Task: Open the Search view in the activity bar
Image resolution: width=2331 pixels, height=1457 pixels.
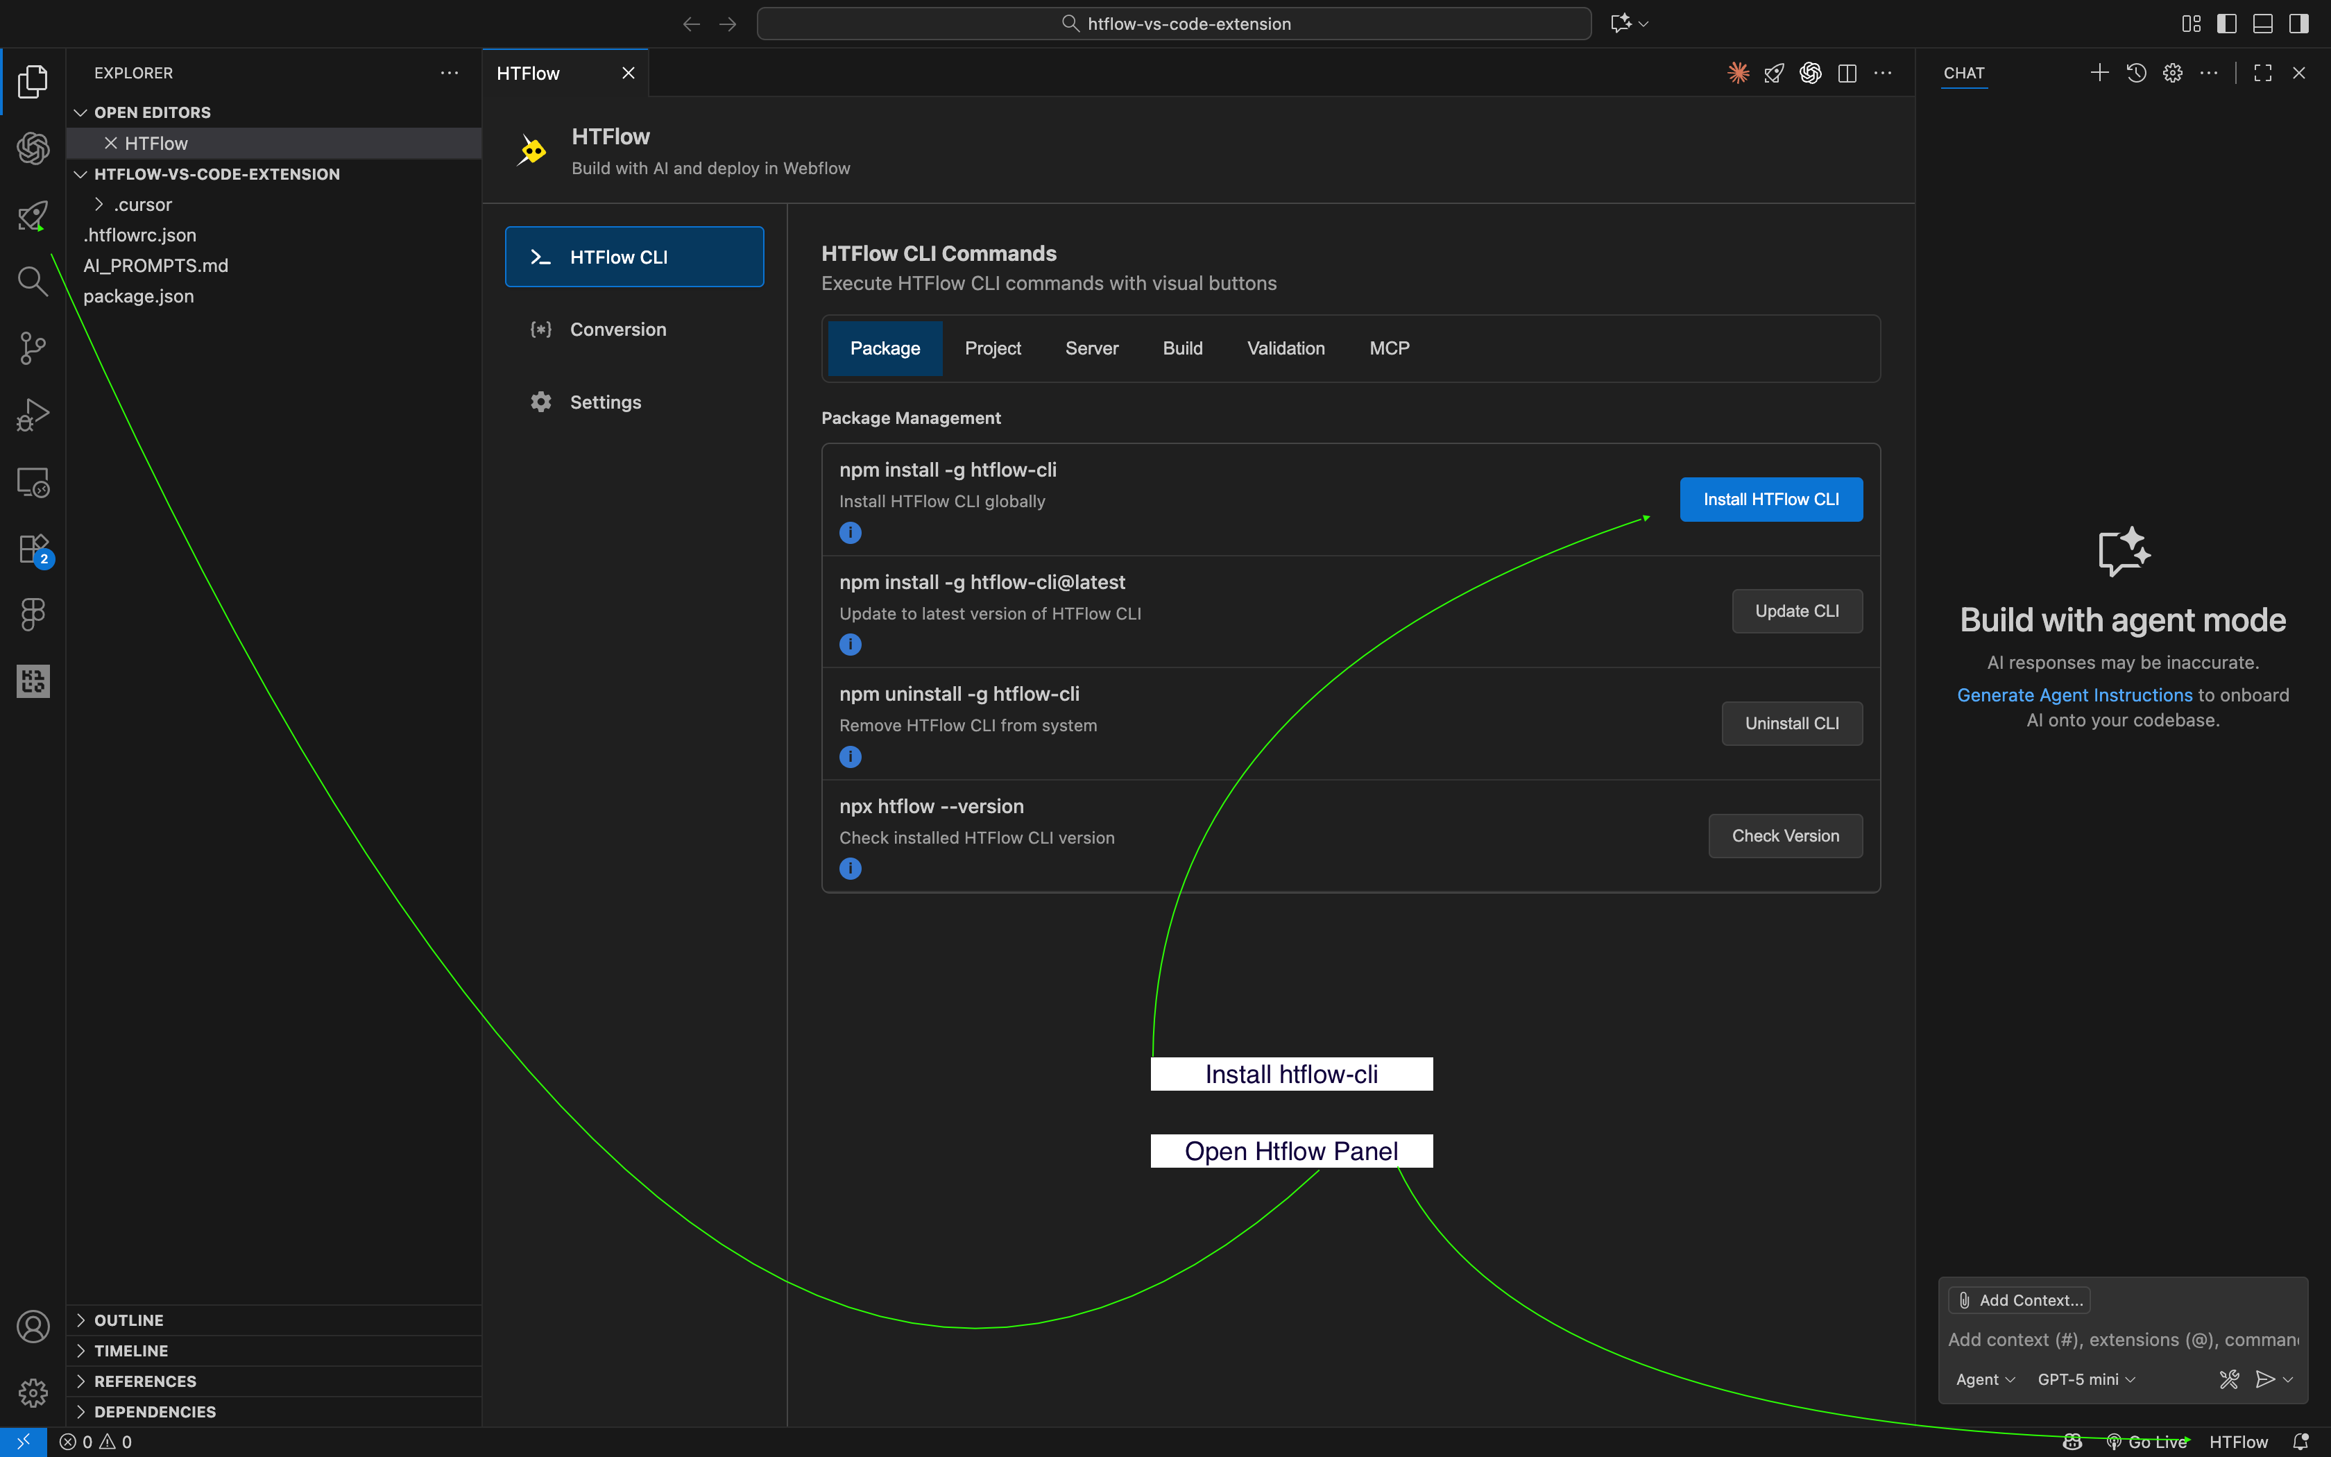Action: tap(33, 282)
